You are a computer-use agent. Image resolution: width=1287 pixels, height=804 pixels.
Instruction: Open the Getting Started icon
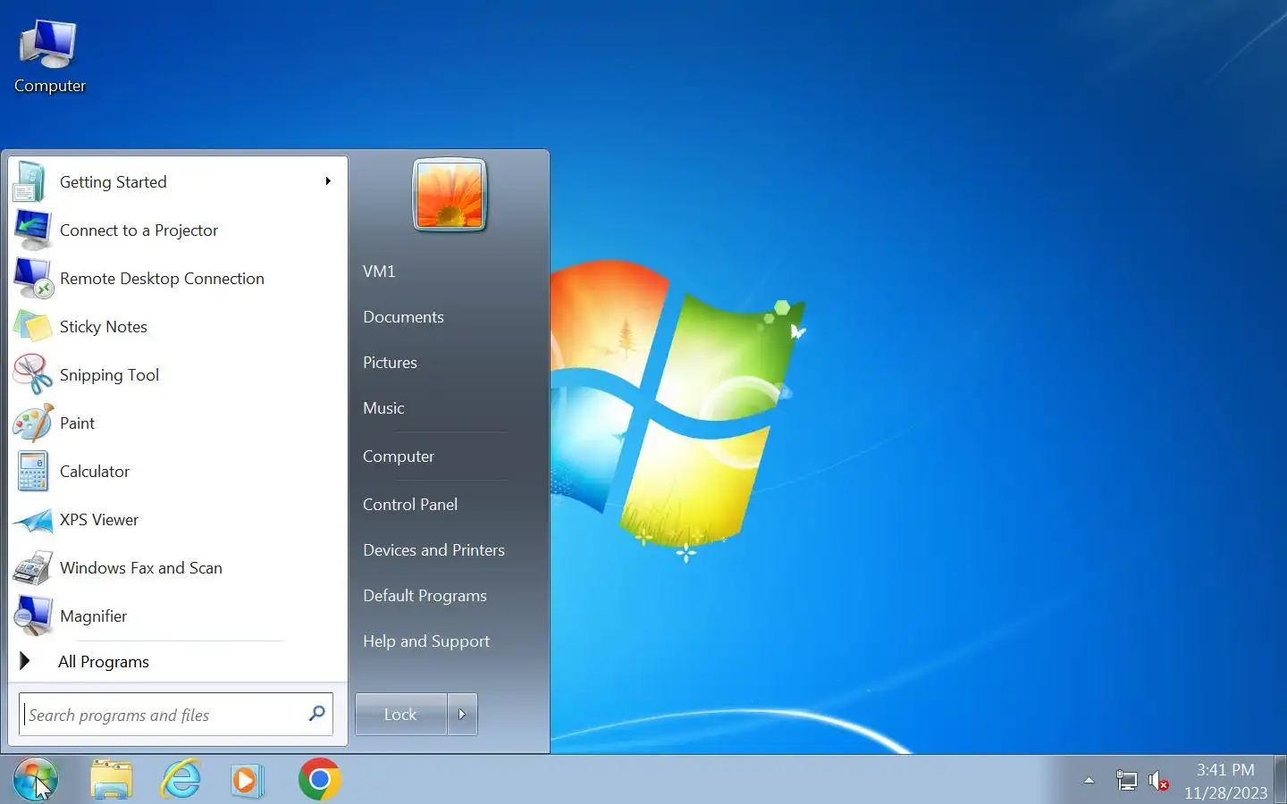pos(31,182)
